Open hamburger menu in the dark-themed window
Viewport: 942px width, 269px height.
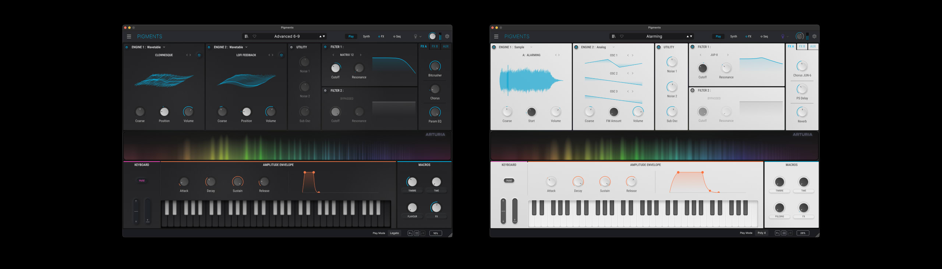pos(129,36)
